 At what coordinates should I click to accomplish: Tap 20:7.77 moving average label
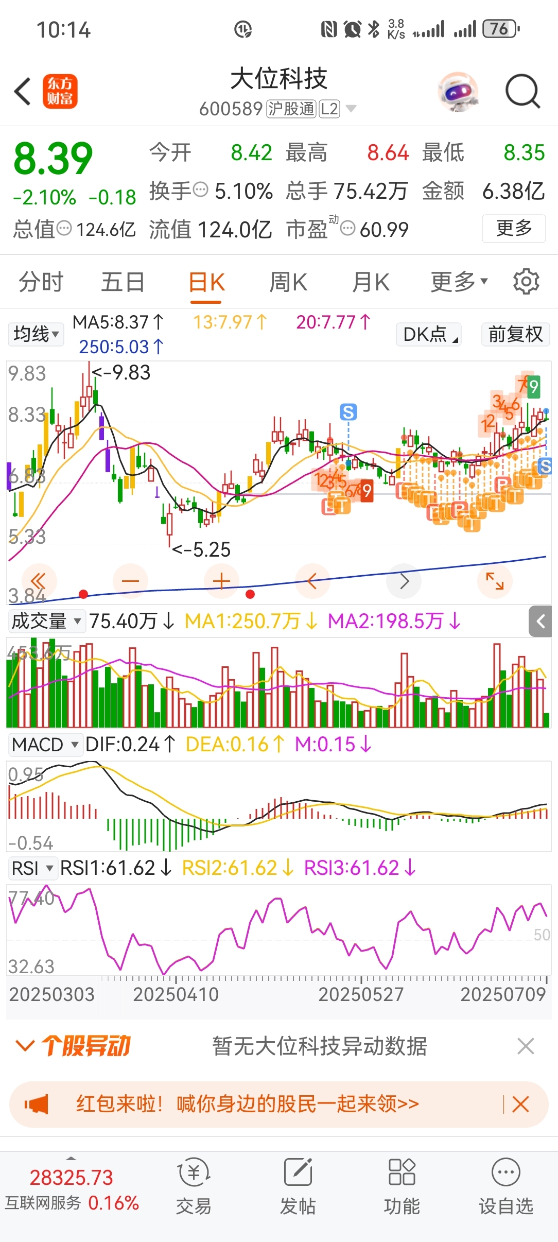coord(333,322)
